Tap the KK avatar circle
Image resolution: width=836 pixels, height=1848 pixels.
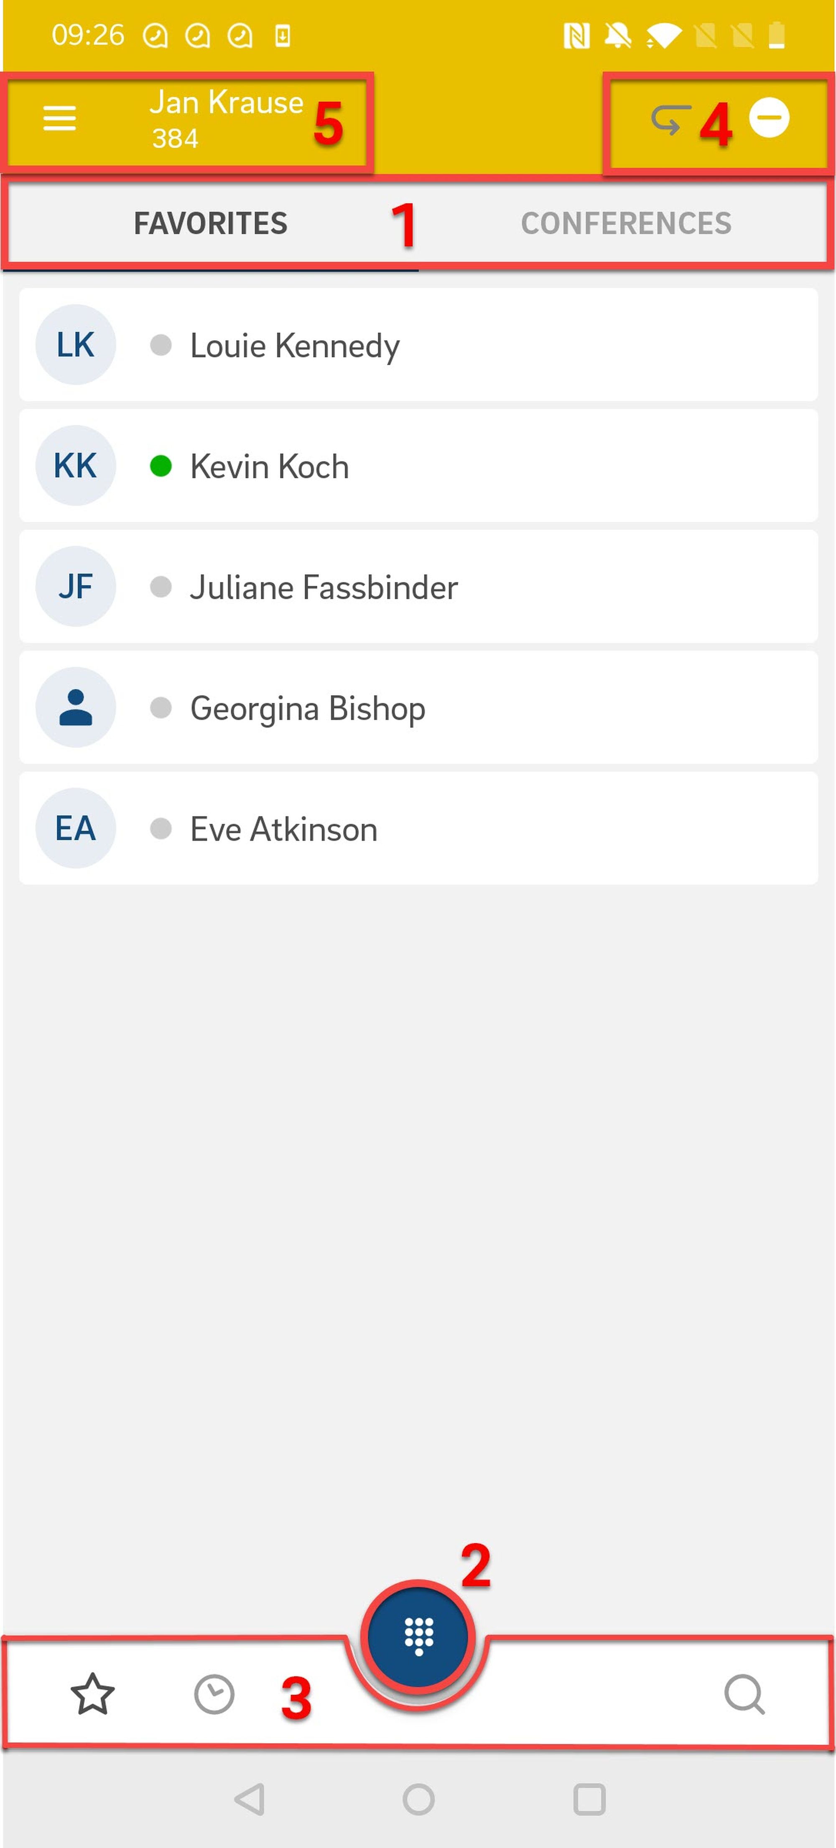click(x=75, y=466)
